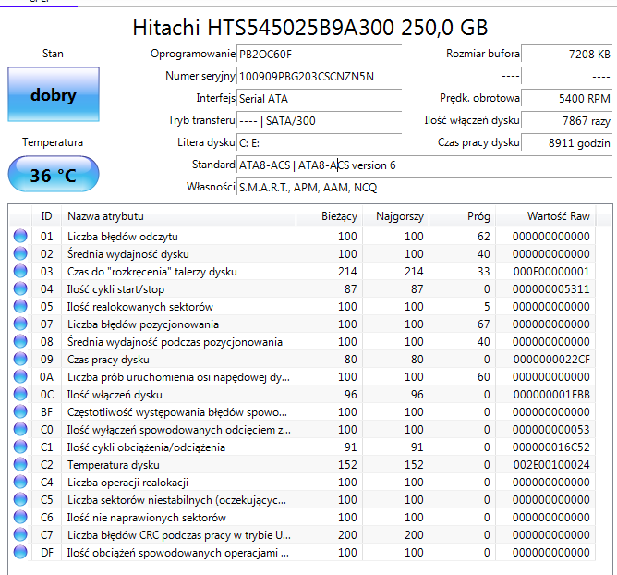Click the status icon in row C4
This screenshot has height=575, width=617.
pos(20,482)
